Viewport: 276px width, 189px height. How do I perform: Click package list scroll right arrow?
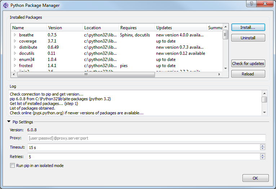point(219,75)
